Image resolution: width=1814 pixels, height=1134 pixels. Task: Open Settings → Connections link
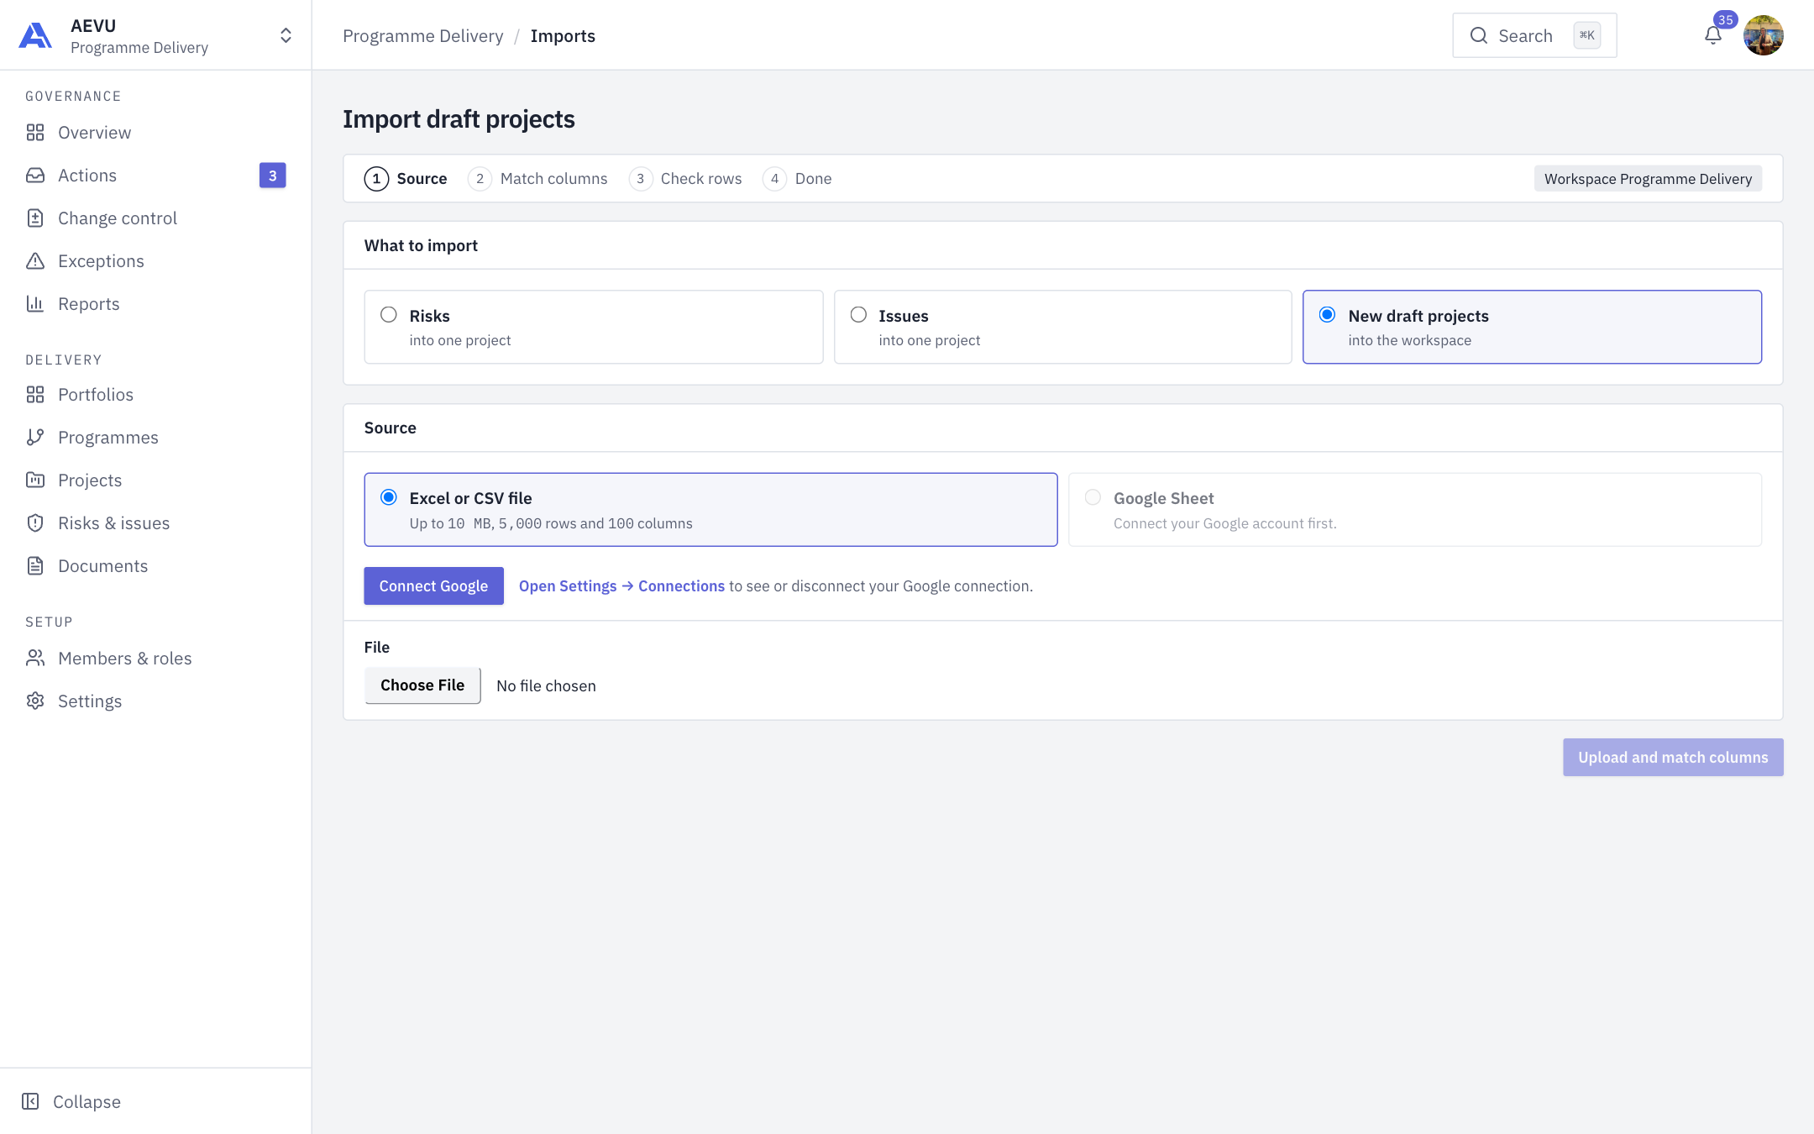[x=621, y=586]
